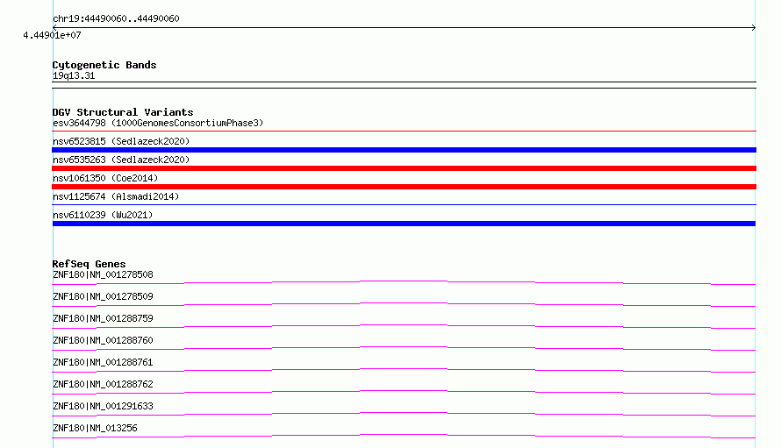Click the magenta gene line for NM_001278509
Screen dimensions: 781x448
(x=404, y=304)
